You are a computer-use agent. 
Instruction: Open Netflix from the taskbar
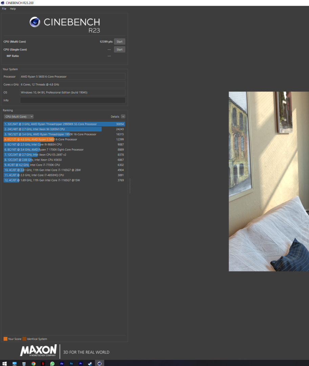(43, 363)
